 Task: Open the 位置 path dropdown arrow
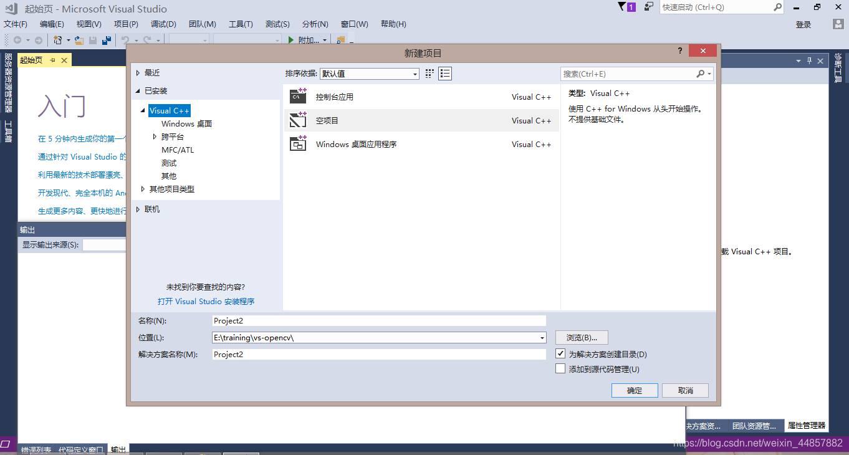[x=542, y=337]
